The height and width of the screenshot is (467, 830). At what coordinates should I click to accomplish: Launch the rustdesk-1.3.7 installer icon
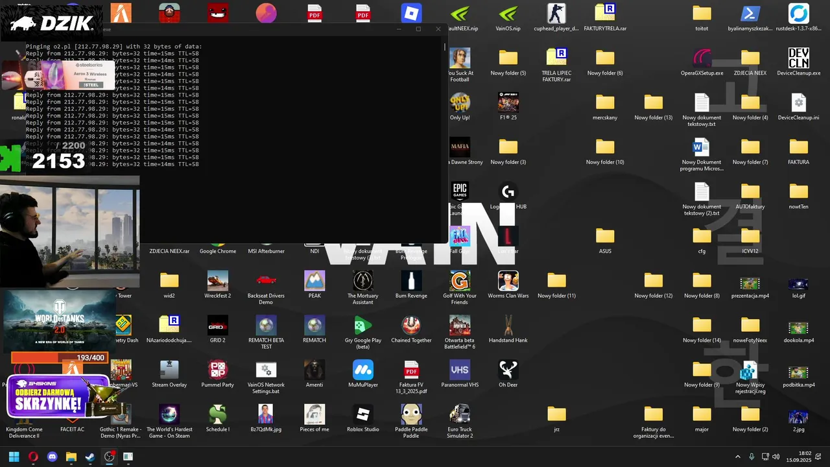coord(799,18)
